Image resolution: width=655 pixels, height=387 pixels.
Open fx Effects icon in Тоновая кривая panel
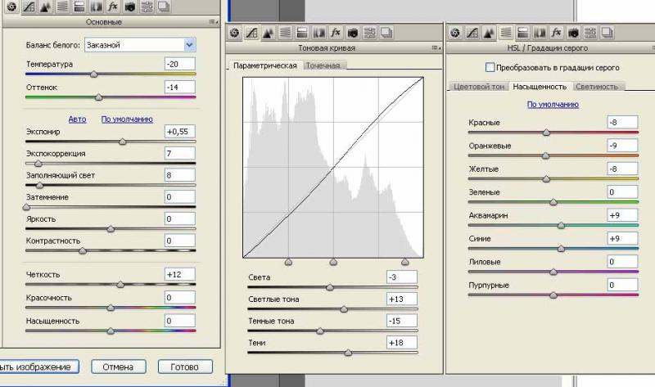coord(336,33)
